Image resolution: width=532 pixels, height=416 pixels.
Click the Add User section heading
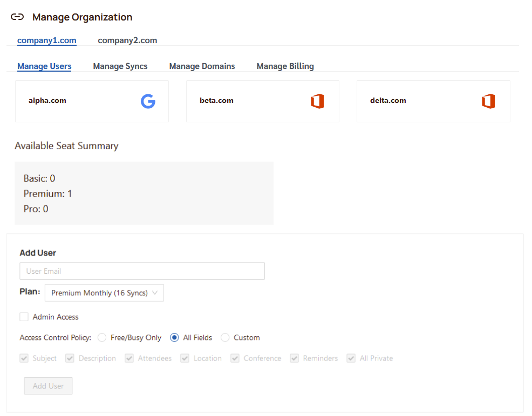[x=38, y=253]
